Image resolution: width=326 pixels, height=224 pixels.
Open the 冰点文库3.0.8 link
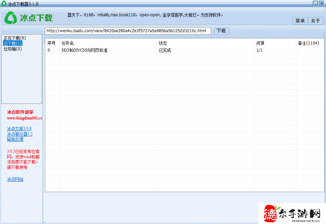coord(19,129)
